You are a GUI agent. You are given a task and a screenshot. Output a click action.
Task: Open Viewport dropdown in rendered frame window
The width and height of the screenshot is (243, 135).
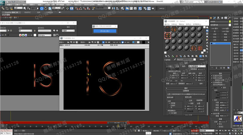pos(25,30)
